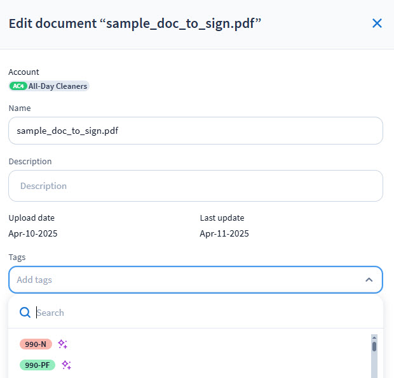
Task: Click the dialog title text
Action: tap(135, 23)
